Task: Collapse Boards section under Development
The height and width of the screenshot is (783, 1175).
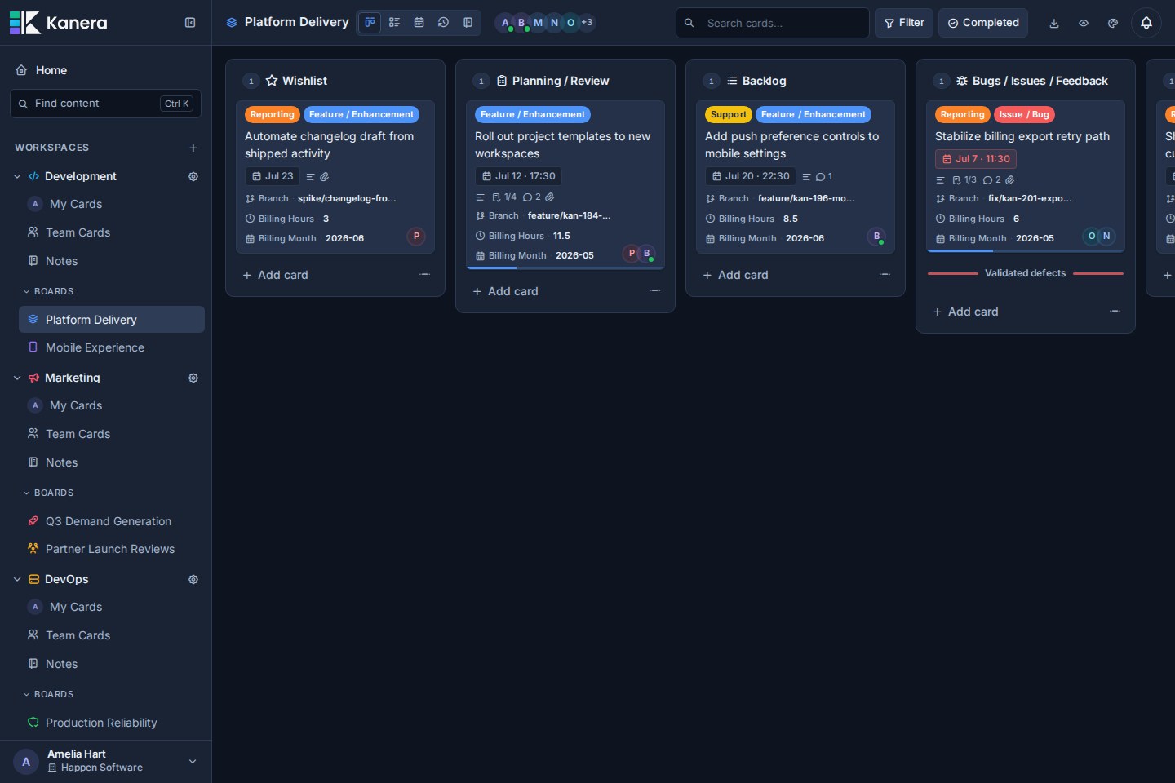Action: point(49,291)
